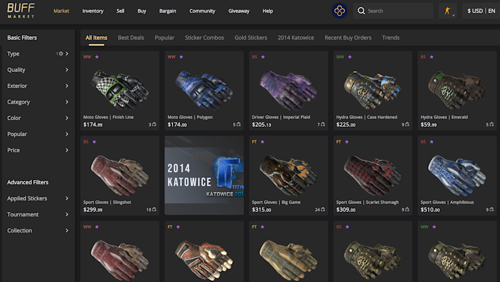Switch to the Sticker Combos tab
500x282 pixels.
204,38
